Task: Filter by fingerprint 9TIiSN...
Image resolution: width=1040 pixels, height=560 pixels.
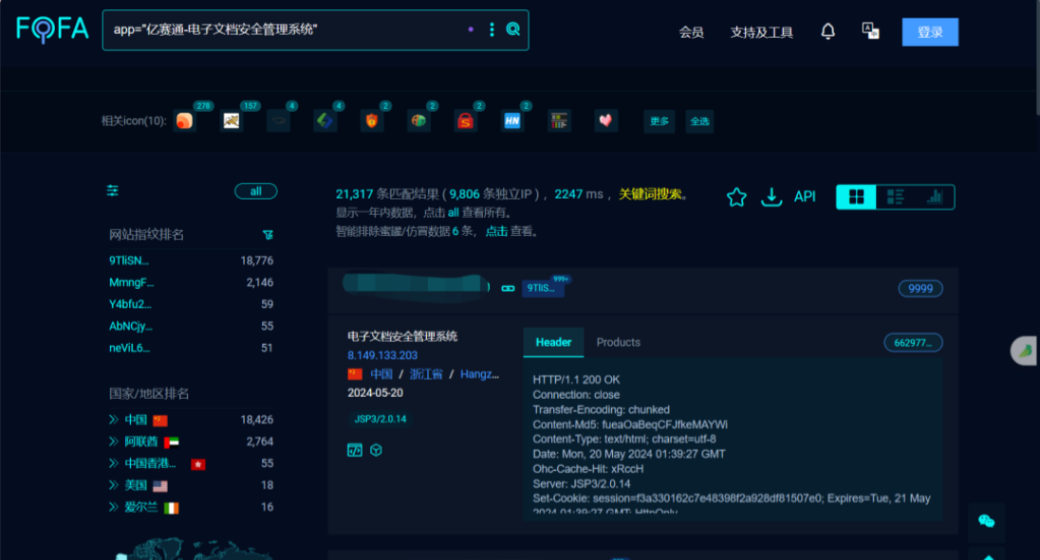Action: (129, 261)
